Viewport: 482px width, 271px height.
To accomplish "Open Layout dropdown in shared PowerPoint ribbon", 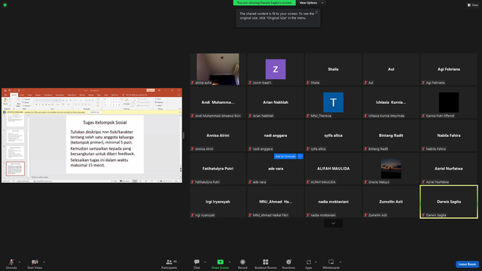I will tap(27, 99).
